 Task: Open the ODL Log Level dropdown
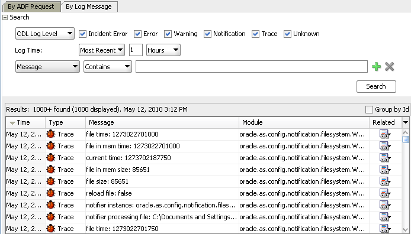point(45,34)
